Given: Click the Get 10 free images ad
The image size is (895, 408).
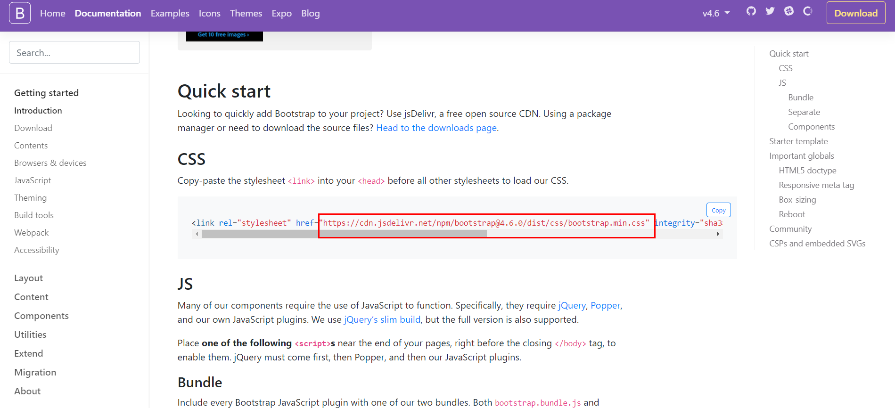Looking at the screenshot, I should 224,36.
